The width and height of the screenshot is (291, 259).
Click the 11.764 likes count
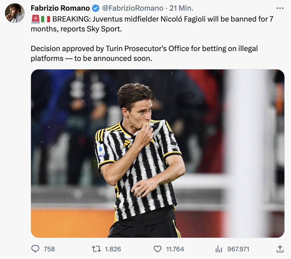pyautogui.click(x=175, y=249)
